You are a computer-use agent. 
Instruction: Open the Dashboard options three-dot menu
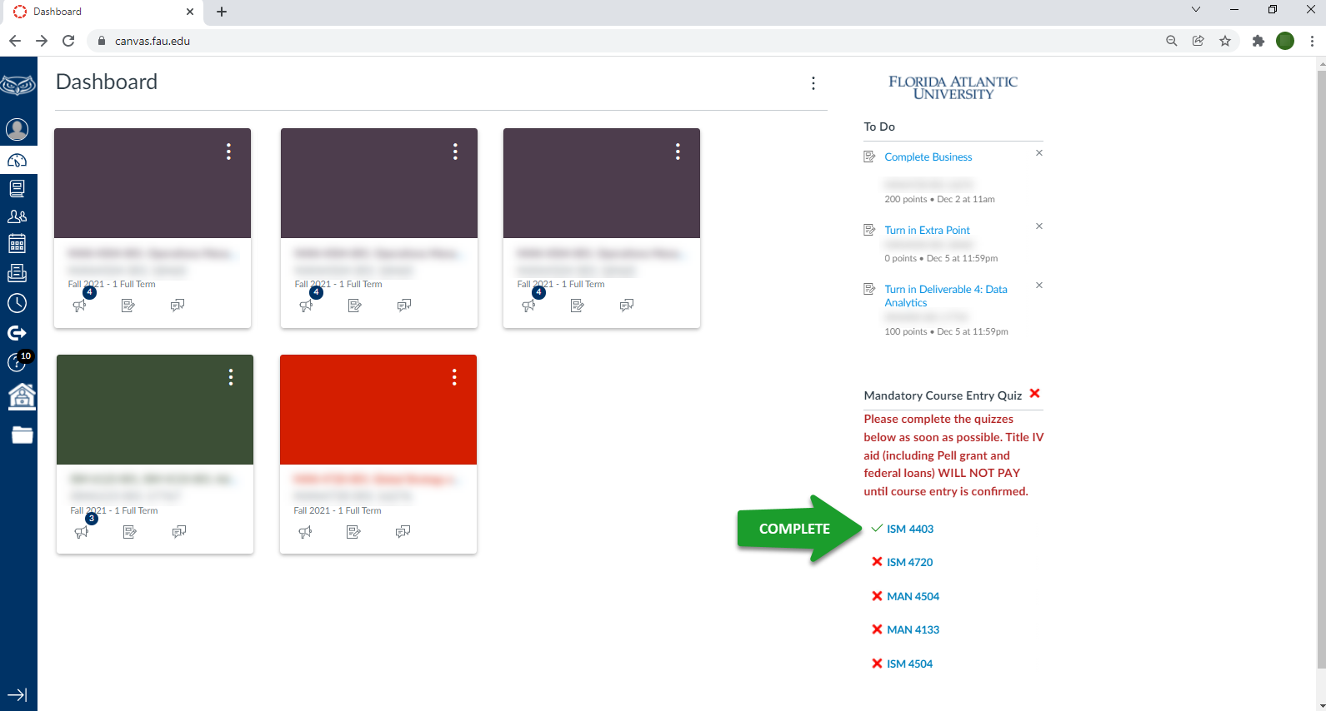pyautogui.click(x=813, y=83)
